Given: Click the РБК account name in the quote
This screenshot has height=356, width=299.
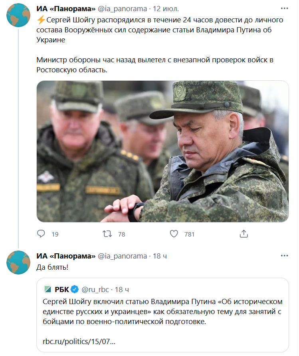Looking at the screenshot, I should click(x=61, y=289).
